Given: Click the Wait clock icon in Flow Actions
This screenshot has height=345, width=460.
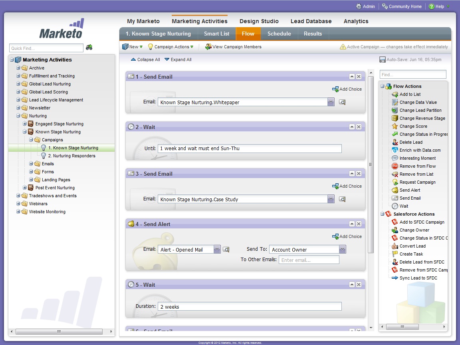Looking at the screenshot, I should point(395,206).
